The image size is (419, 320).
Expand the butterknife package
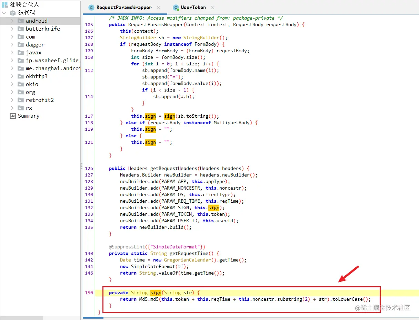(12, 29)
